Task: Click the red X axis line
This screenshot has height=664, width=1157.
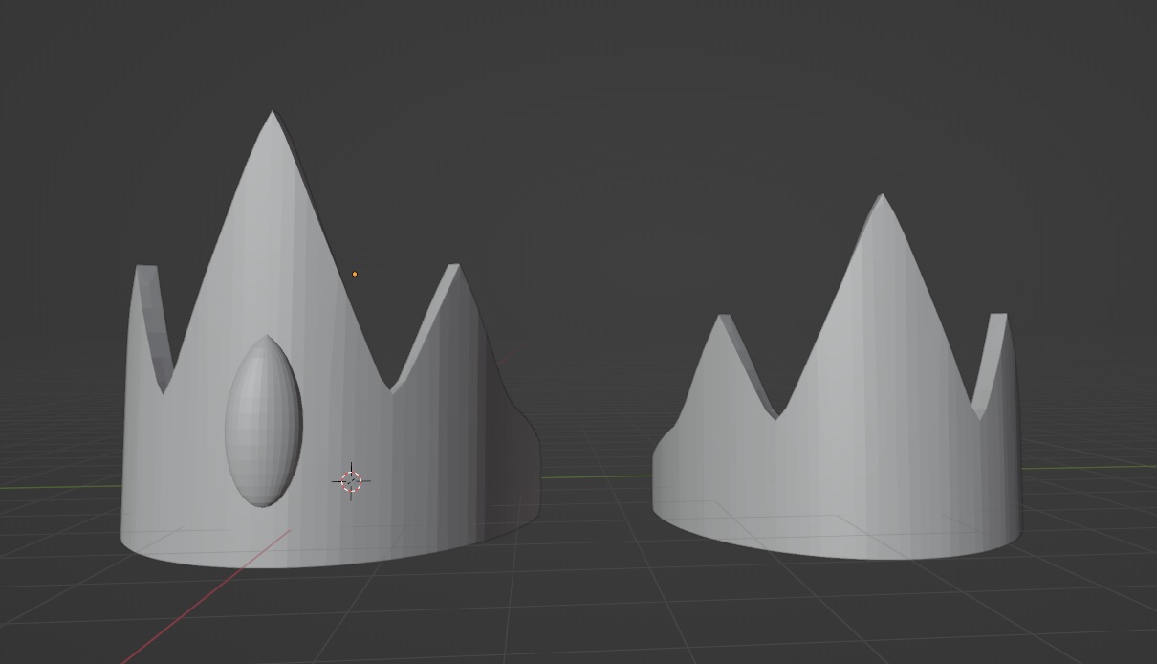Action: (206, 595)
